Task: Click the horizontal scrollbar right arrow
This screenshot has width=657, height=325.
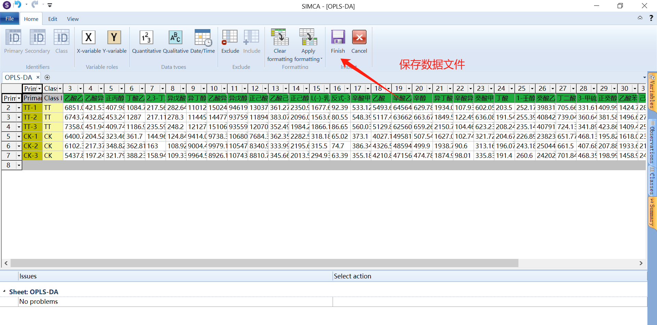Action: click(641, 263)
